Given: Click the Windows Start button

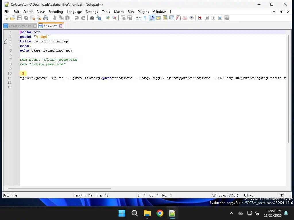Looking at the screenshot, I should [x=122, y=213].
